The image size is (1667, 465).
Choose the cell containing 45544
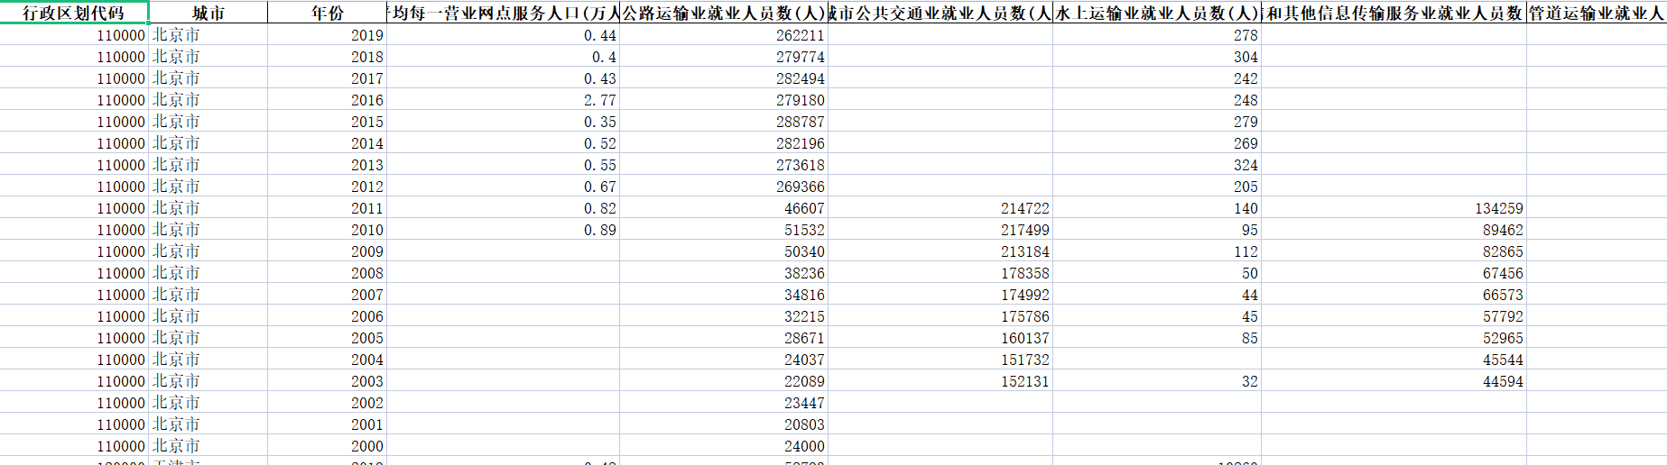1394,360
